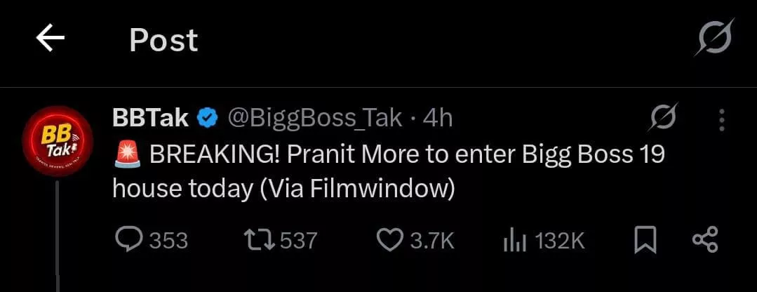
Task: Click the Pranit More breaking news text
Action: pos(388,171)
